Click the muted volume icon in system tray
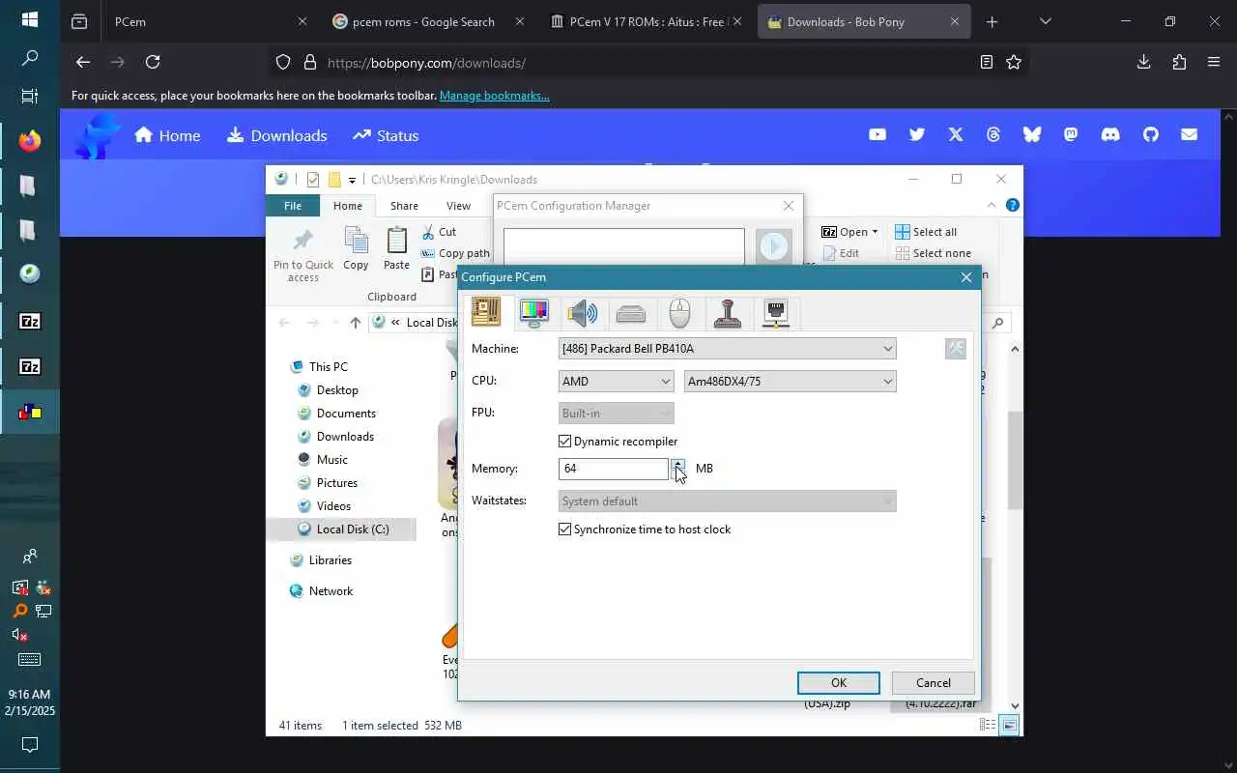Viewport: 1237px width, 773px height. (19, 635)
